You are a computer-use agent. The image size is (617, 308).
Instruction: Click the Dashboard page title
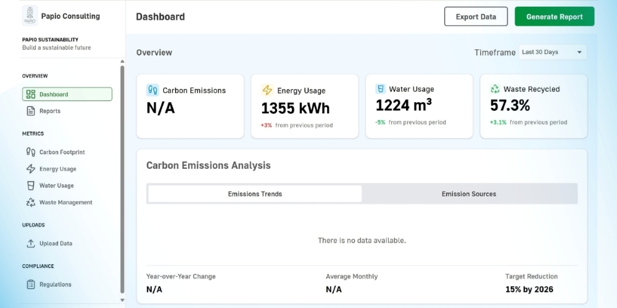[160, 17]
